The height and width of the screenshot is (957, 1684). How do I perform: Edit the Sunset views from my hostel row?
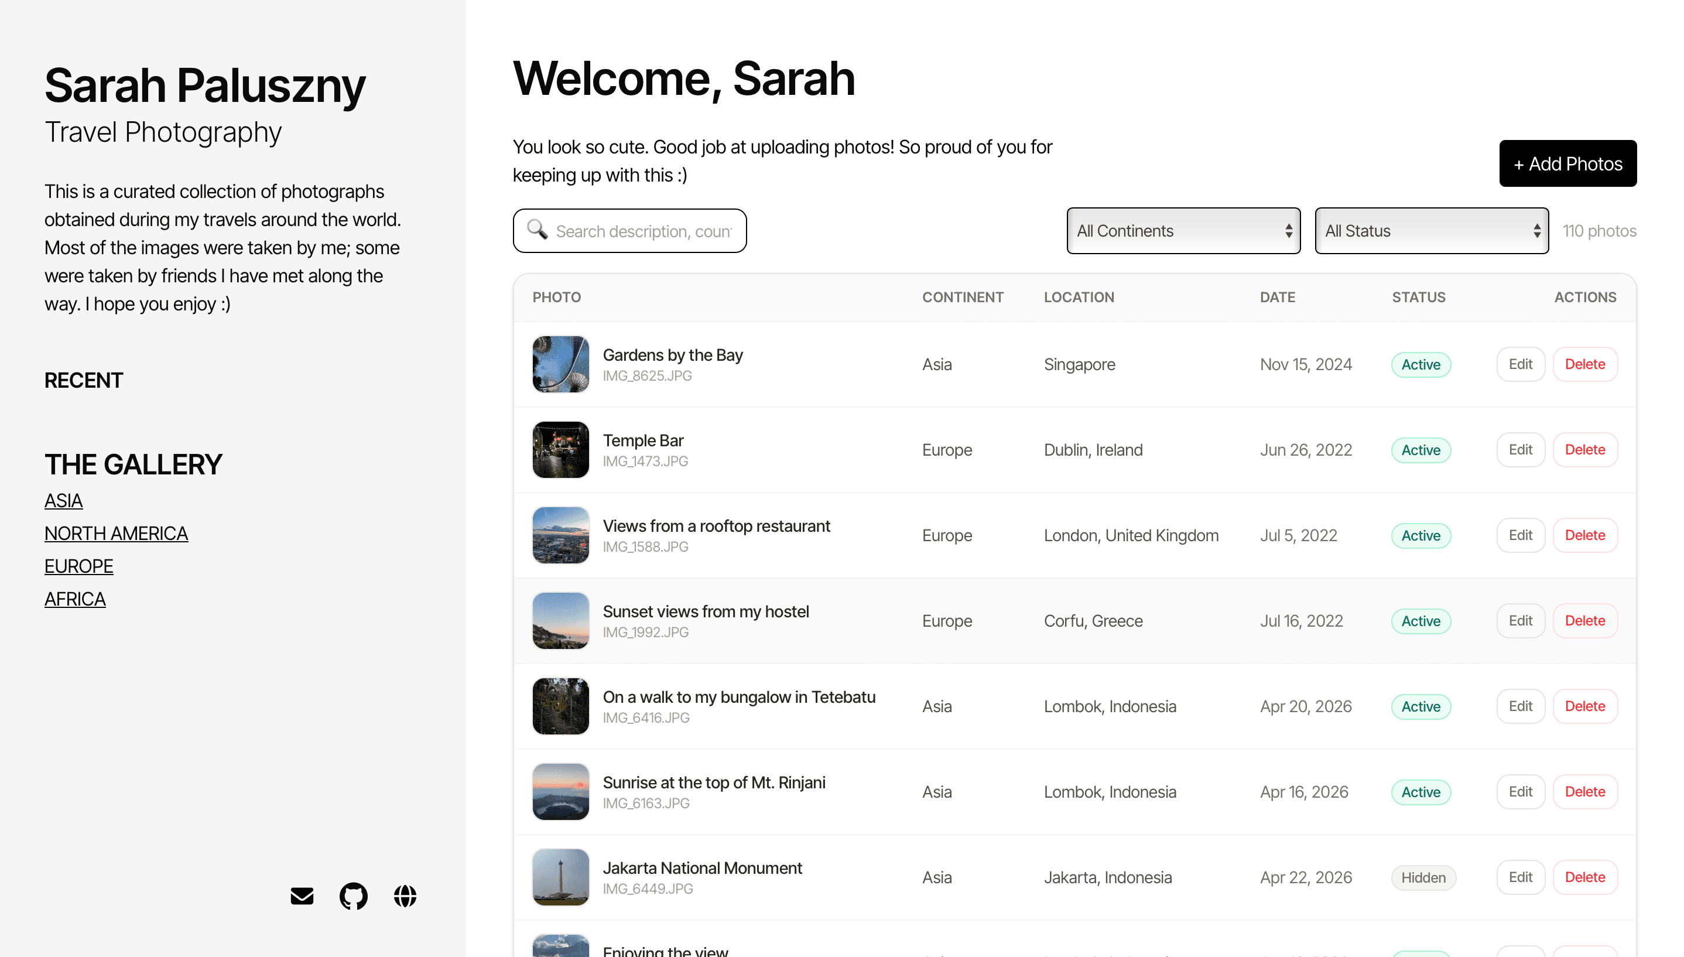[x=1521, y=620]
